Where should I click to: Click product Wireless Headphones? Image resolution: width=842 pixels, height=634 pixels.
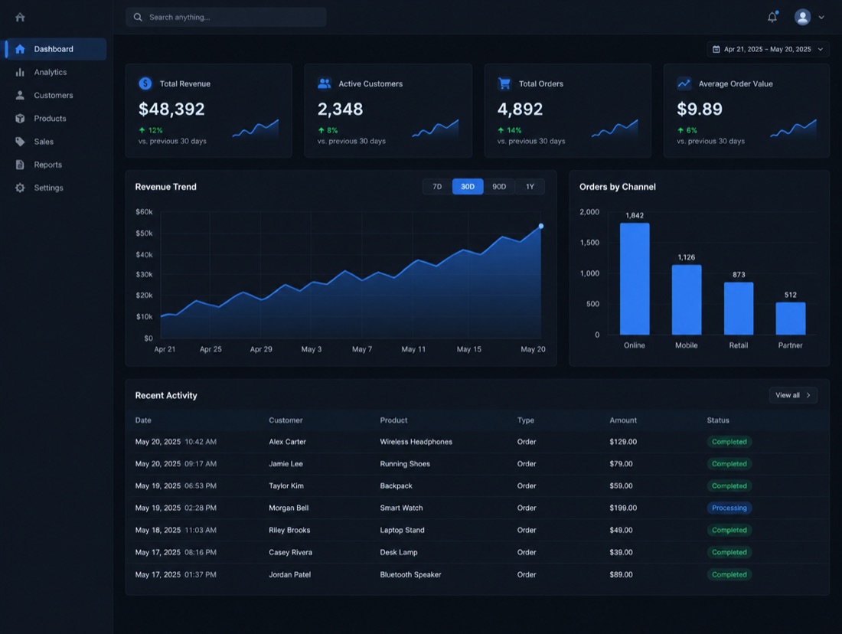[416, 442]
